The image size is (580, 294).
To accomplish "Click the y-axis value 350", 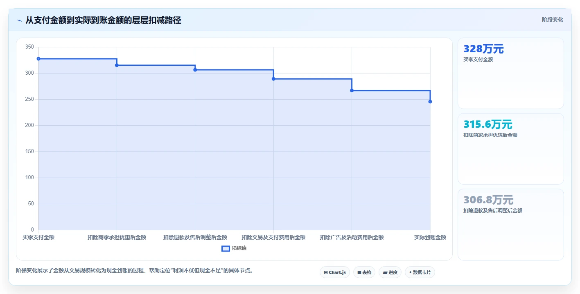I will [x=29, y=47].
